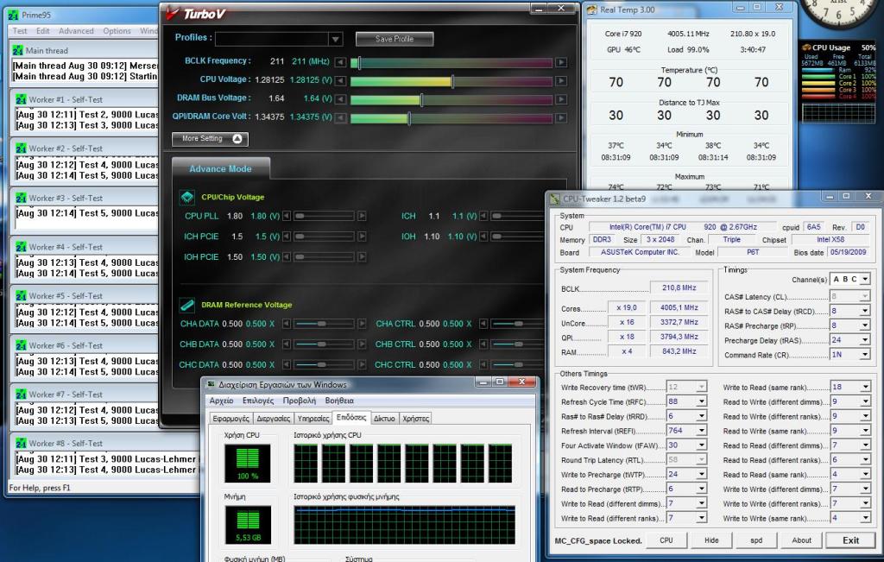Decrease CHA DATA reference with left arrow

coord(287,324)
